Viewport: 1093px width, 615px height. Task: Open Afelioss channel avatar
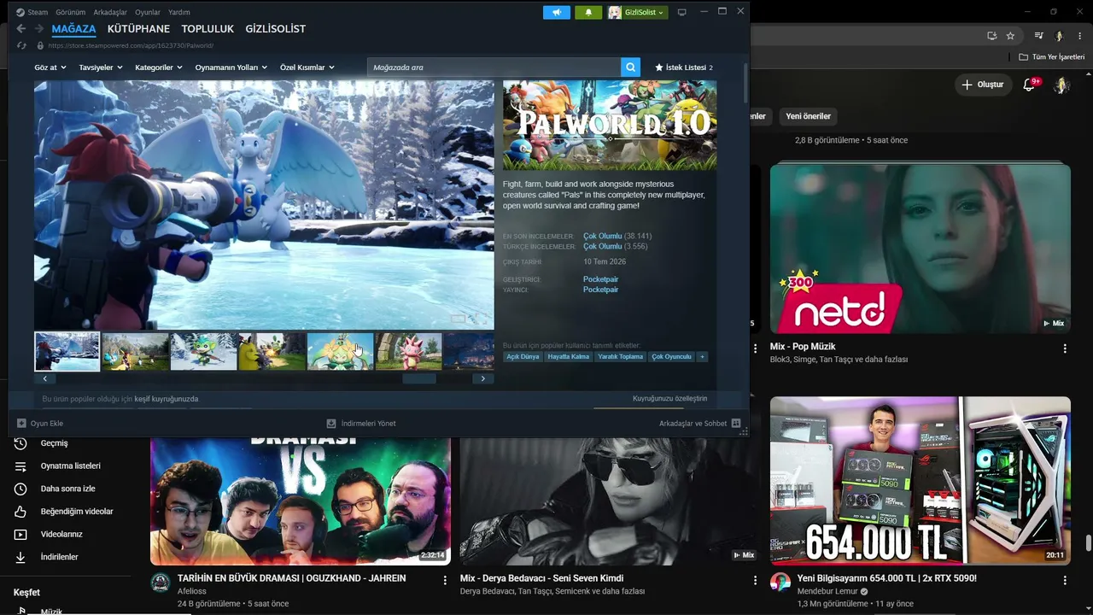click(x=161, y=583)
